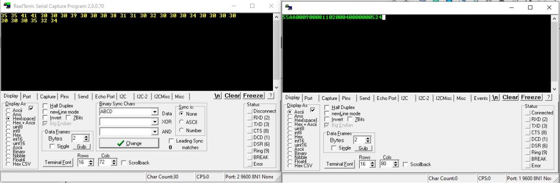Switch to the Pins tab in right window
Image resolution: width=560 pixels, height=183 pixels.
[346, 98]
